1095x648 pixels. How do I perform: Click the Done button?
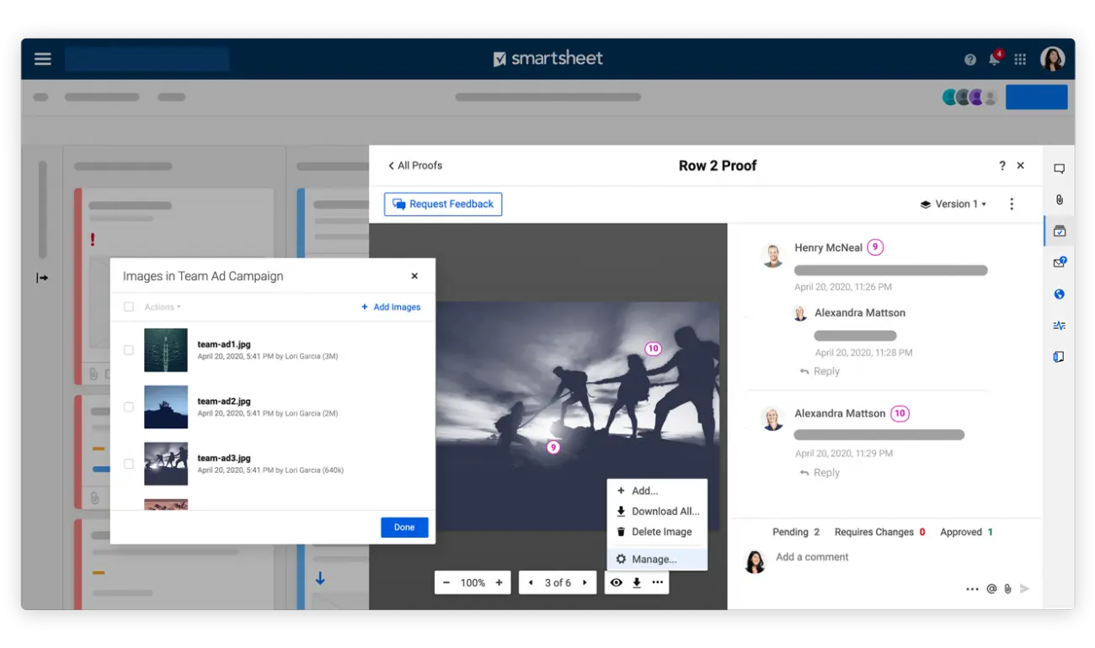404,527
